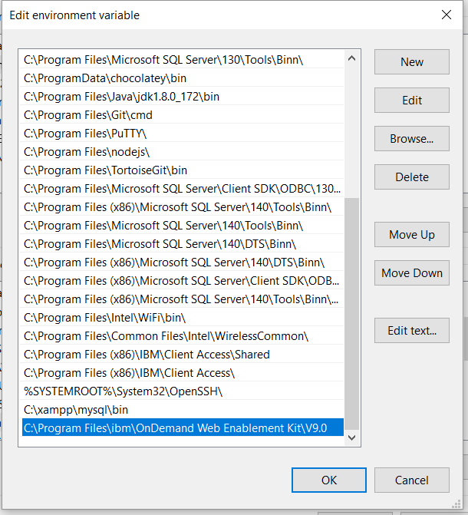This screenshot has height=515, width=468.
Task: Select the (x86) SQL Server\140\Tools\Binn\ entry
Action: pyautogui.click(x=183, y=207)
